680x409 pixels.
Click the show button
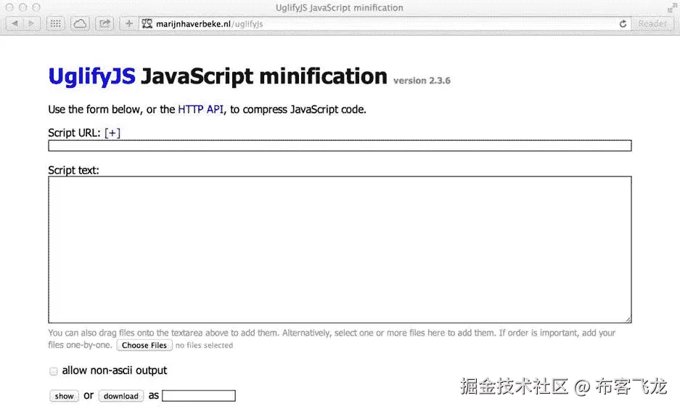click(64, 396)
